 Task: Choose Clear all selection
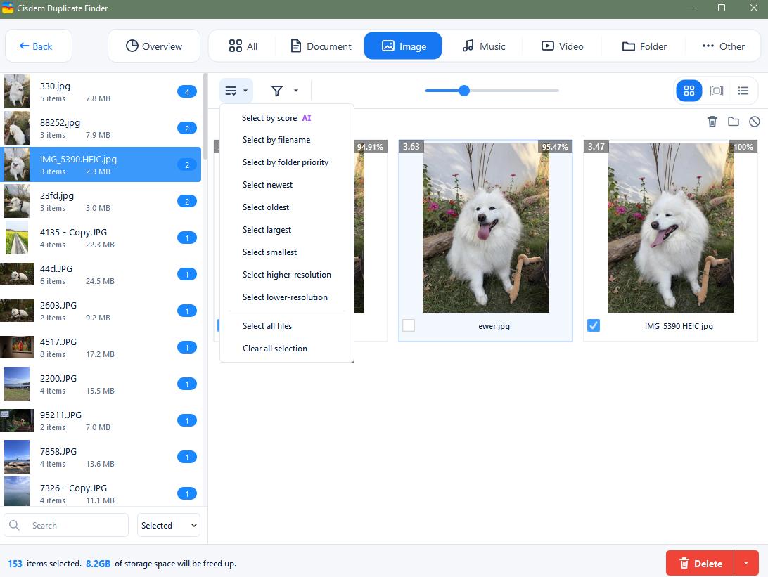pyautogui.click(x=286, y=349)
